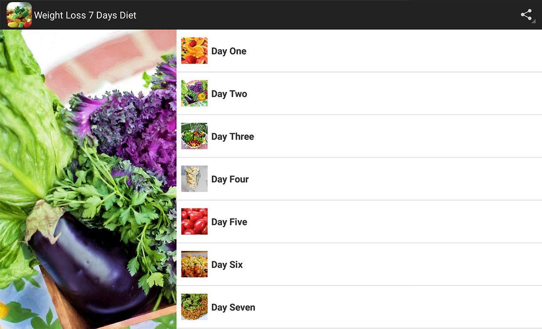The height and width of the screenshot is (329, 542).
Task: Tap the Day Three vegetable basket thumbnail
Action: (194, 136)
